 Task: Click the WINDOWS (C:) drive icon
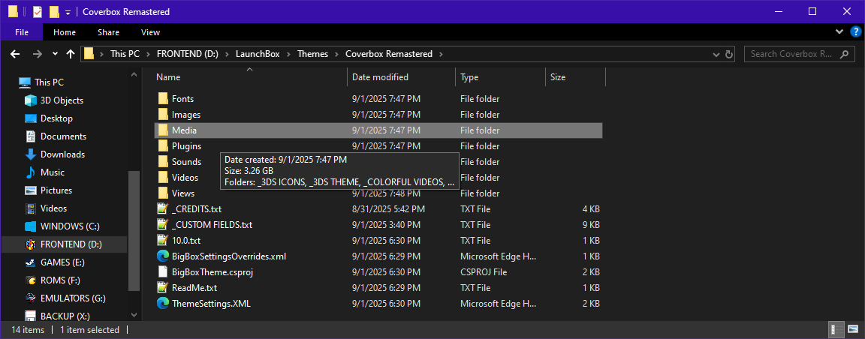click(x=31, y=226)
